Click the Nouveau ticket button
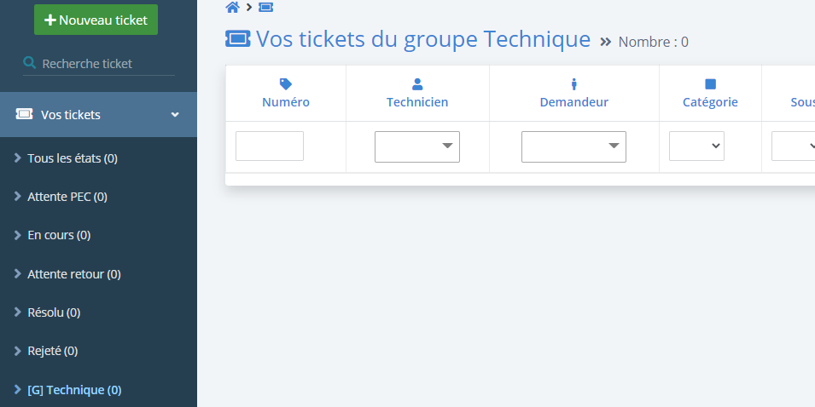Image resolution: width=815 pixels, height=407 pixels. pos(96,20)
